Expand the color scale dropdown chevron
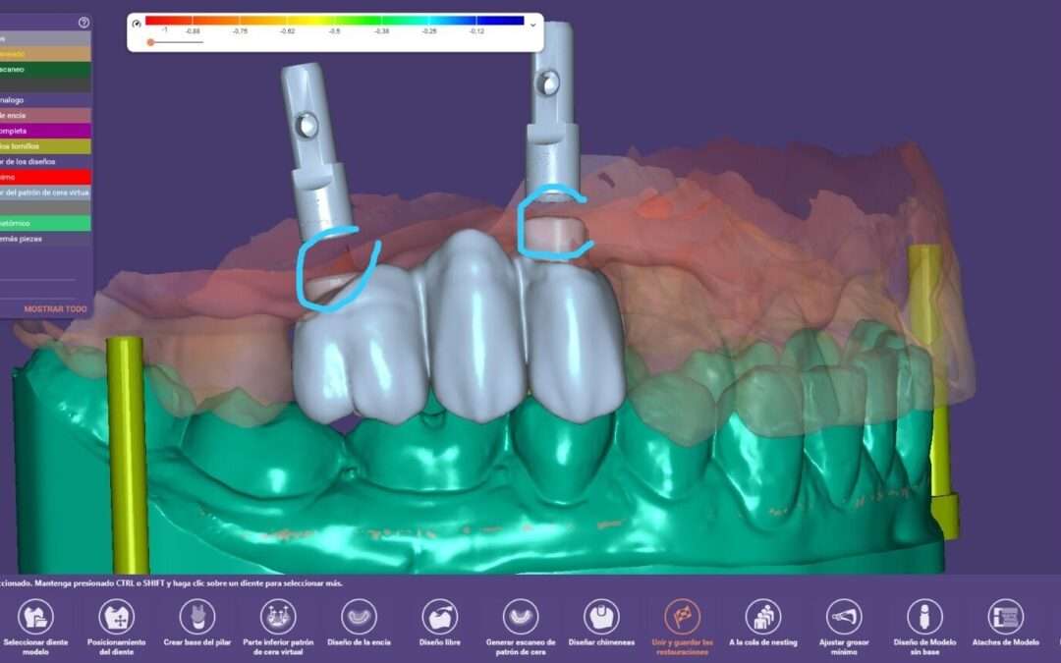1061x663 pixels. pos(533,25)
